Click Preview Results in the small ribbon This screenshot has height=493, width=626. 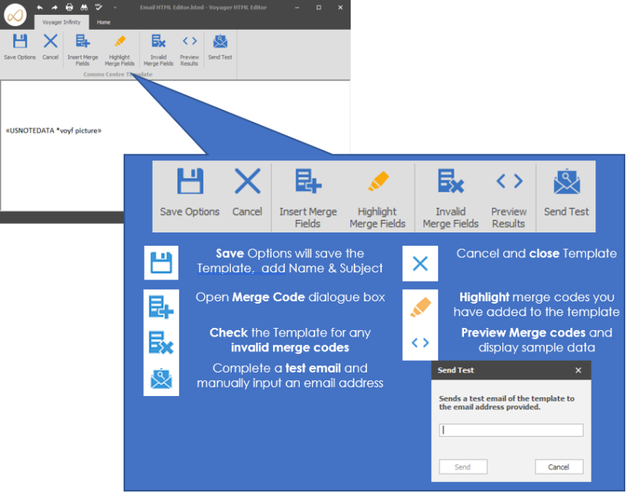[x=189, y=47]
